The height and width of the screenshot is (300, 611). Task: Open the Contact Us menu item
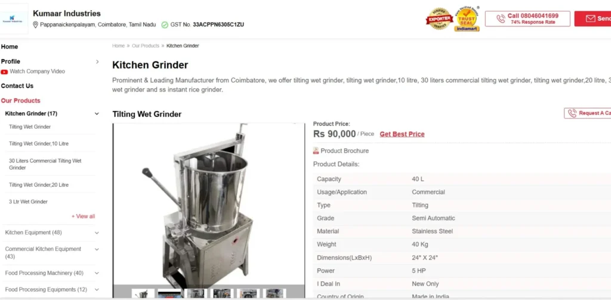tap(17, 86)
